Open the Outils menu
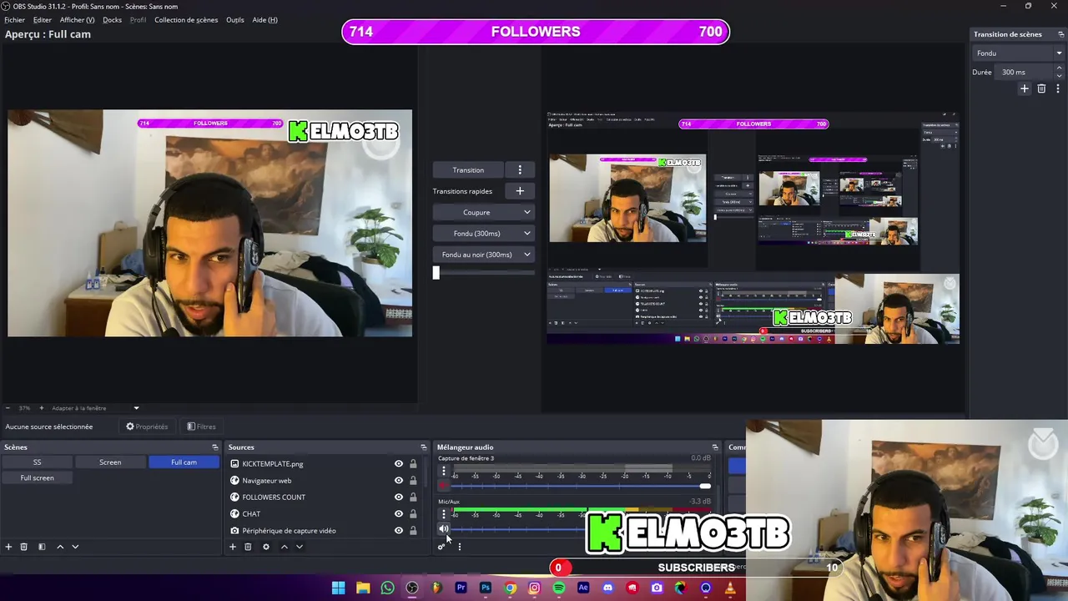This screenshot has height=601, width=1068. coord(235,20)
